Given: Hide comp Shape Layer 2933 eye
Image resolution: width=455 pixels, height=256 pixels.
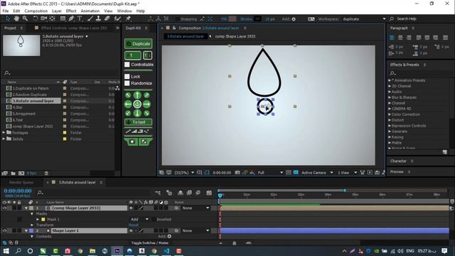Looking at the screenshot, I should click(x=4, y=208).
